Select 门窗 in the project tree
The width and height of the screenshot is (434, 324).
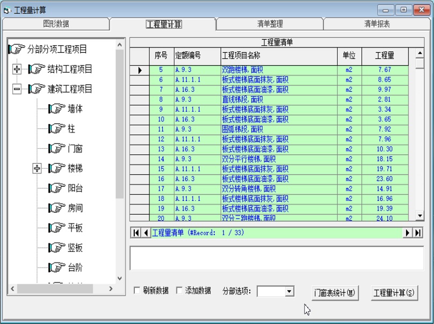[x=75, y=149]
